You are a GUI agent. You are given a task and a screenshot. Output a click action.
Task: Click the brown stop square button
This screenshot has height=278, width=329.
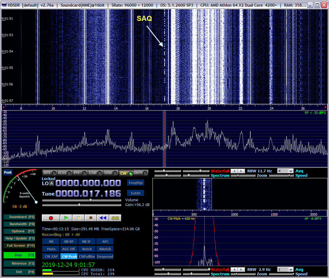click(x=91, y=218)
